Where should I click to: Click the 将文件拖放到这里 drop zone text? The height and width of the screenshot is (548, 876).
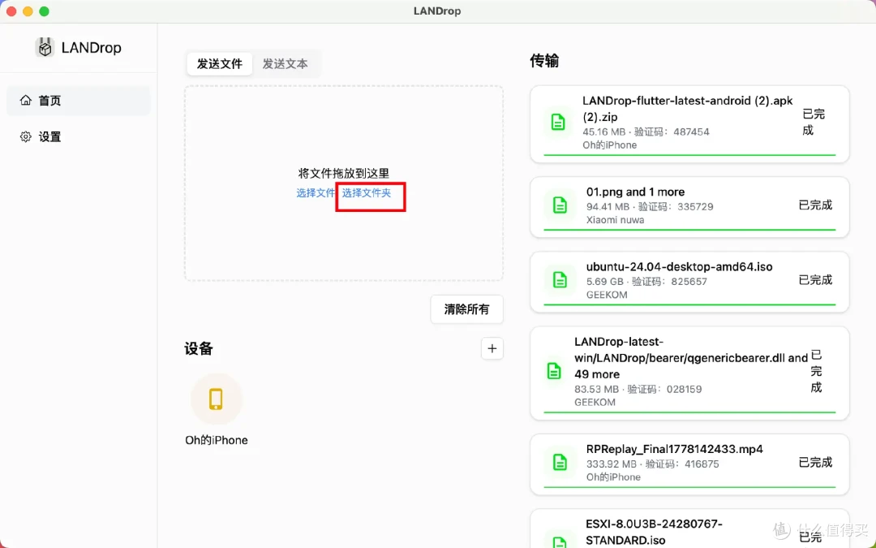(344, 174)
